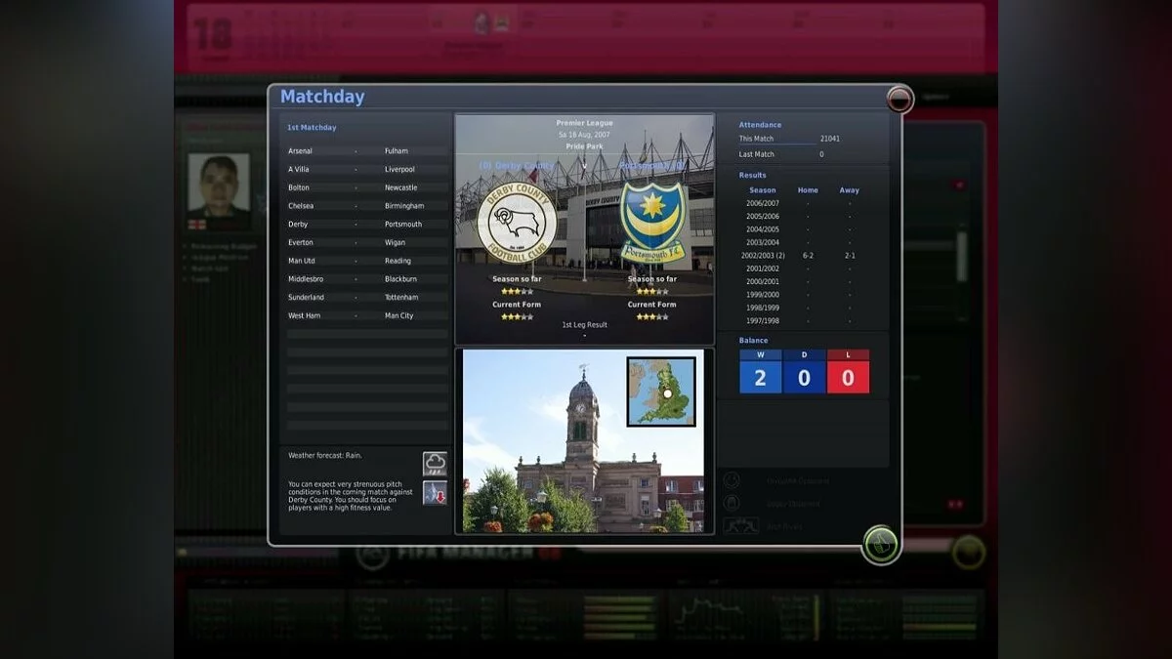This screenshot has width=1172, height=659.
Task: Select Liverpool in the fixture list
Action: pyautogui.click(x=400, y=169)
